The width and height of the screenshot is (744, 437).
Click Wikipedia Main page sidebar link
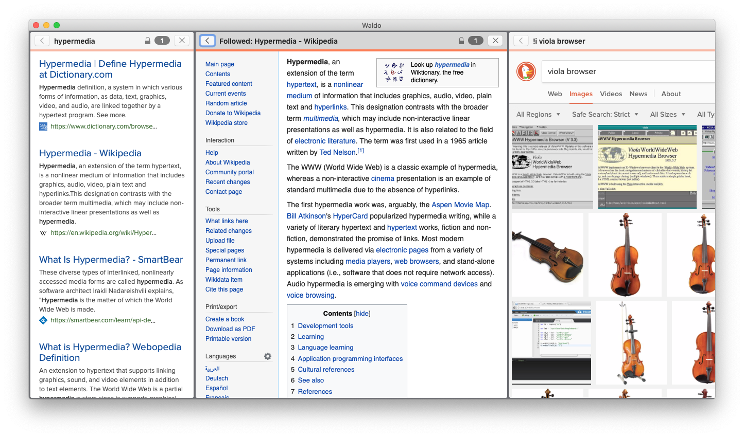[x=220, y=64]
